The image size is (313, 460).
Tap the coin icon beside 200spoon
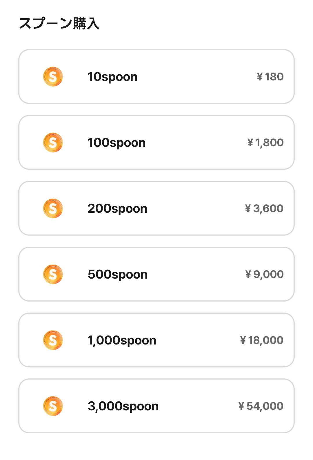click(x=53, y=208)
